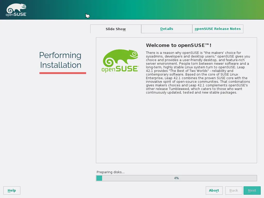264x198 pixels.
Task: Click the openSUSE logo in the header
Action: (16, 10)
